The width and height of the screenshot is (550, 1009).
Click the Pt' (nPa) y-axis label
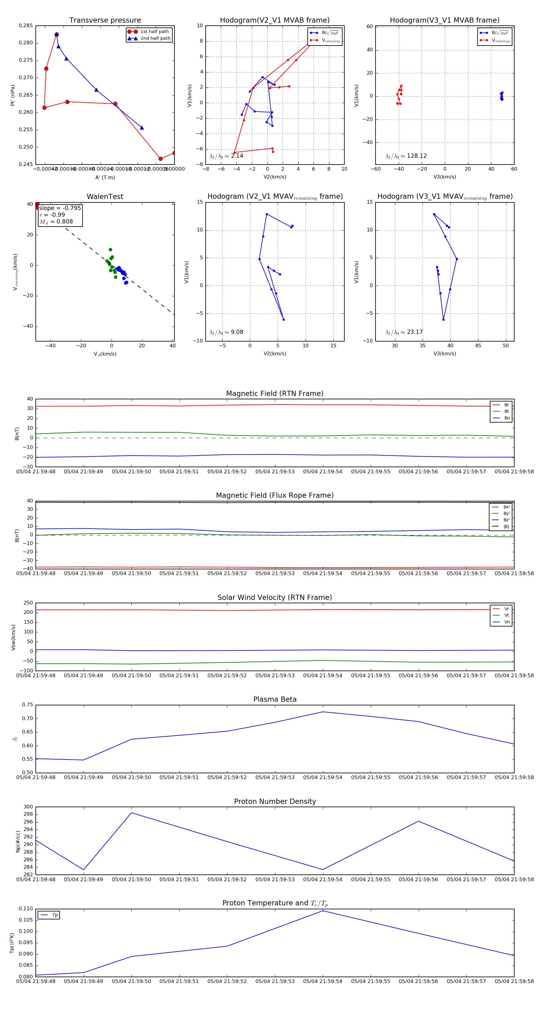point(13,95)
